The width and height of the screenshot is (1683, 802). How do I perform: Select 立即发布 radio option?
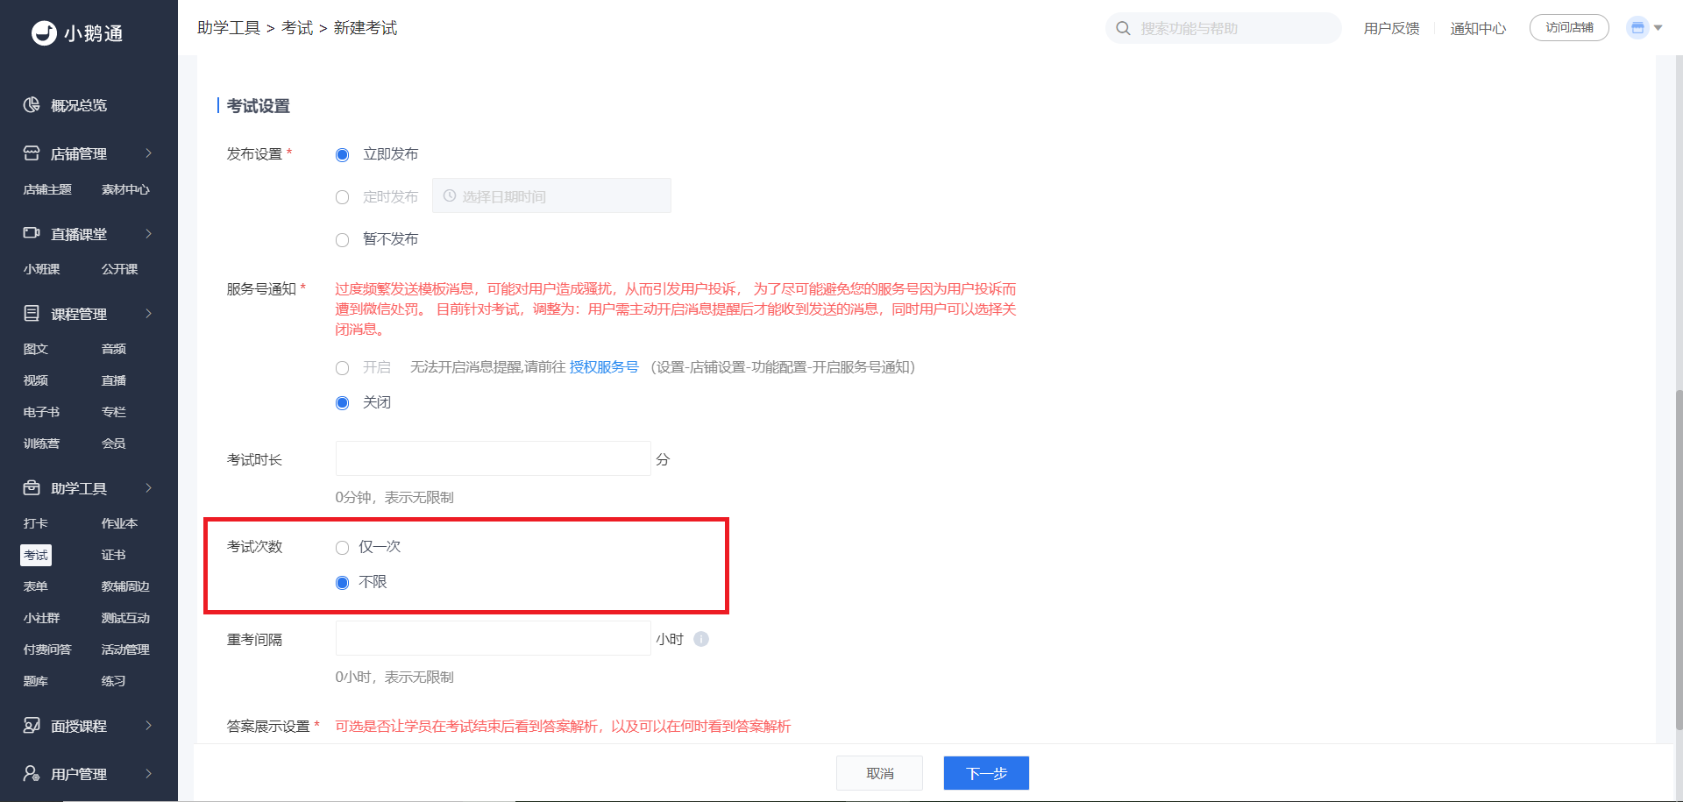click(343, 155)
